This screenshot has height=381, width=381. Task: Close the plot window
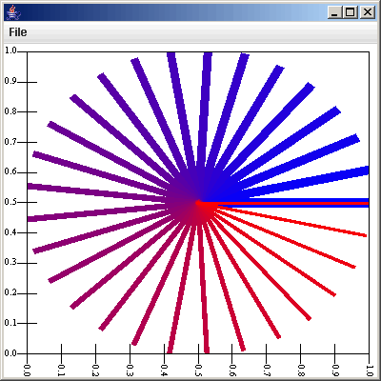pos(367,12)
